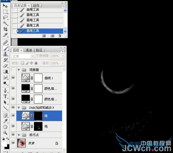The image size is (173, 153).
Task: Select the Move tool
Action: pyautogui.click(x=5, y=6)
